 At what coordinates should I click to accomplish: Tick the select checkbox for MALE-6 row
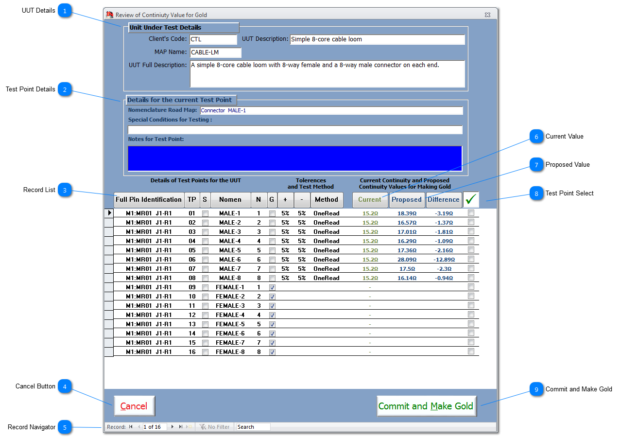(x=471, y=259)
